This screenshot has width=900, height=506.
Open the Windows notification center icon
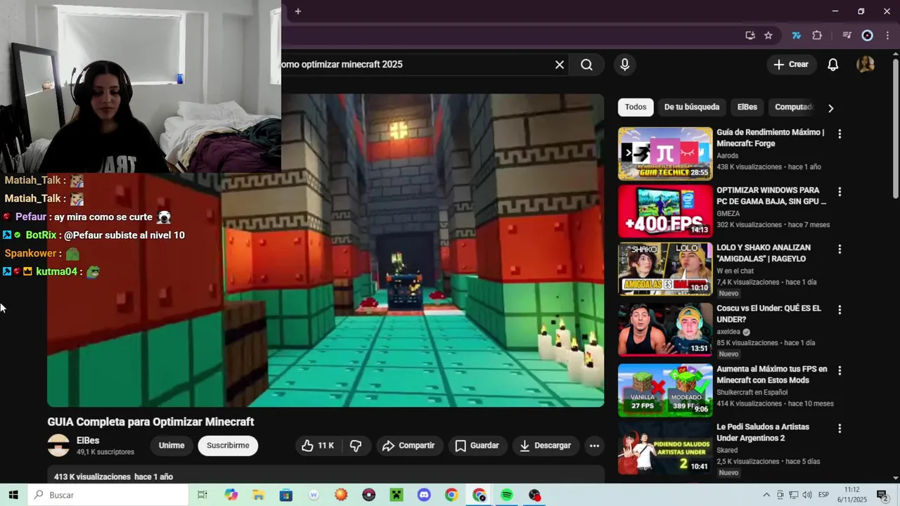click(x=882, y=495)
